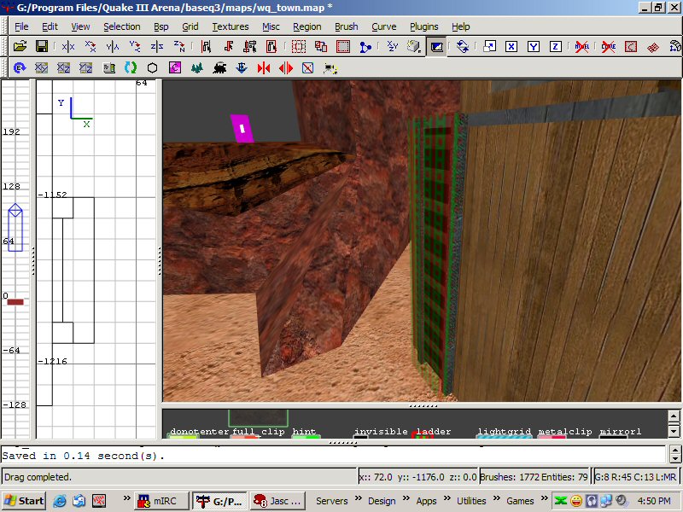The width and height of the screenshot is (683, 512).
Task: Open the Selection menu
Action: (x=122, y=26)
